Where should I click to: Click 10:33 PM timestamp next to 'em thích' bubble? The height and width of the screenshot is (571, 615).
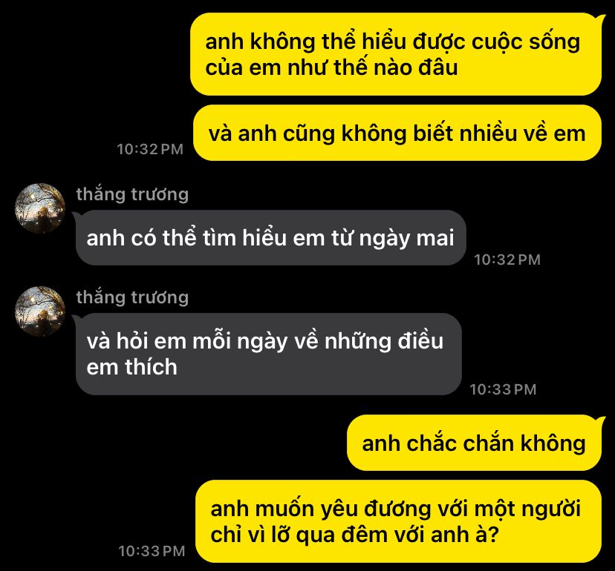point(503,389)
